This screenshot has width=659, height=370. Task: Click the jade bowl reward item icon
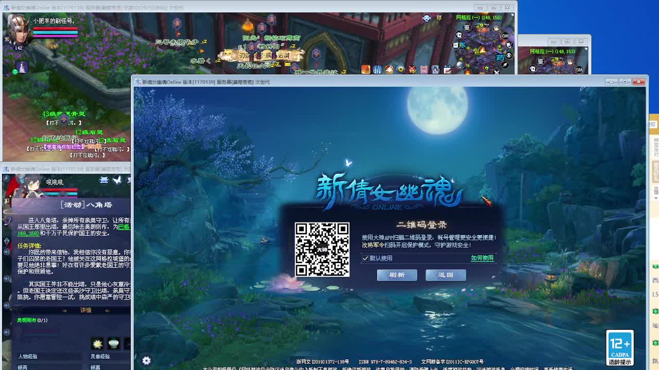[113, 344]
